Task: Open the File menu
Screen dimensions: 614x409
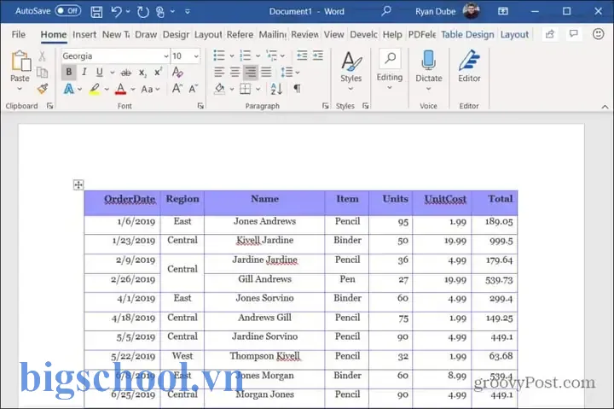Action: tap(19, 34)
